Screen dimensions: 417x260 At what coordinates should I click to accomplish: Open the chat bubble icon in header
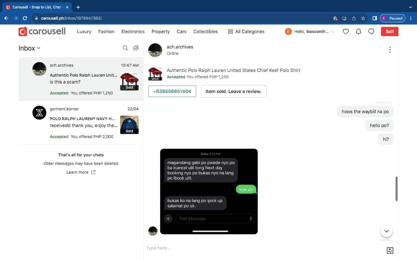click(371, 32)
